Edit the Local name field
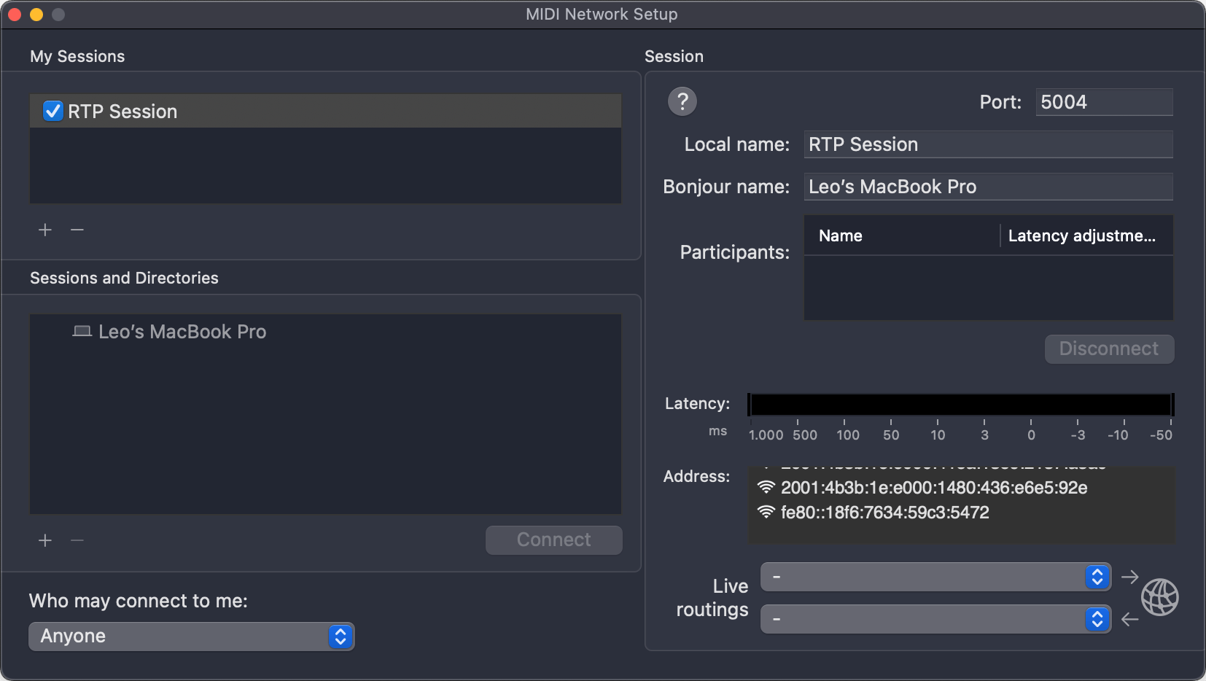The height and width of the screenshot is (681, 1206). coord(988,144)
